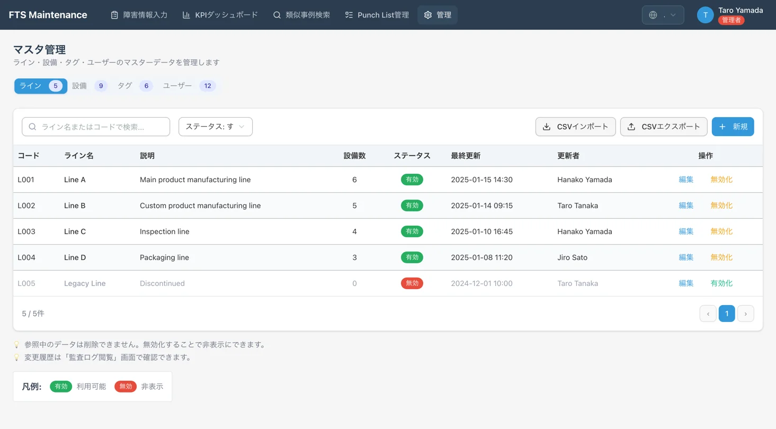This screenshot has width=776, height=429.
Task: Click the ステータス column header
Action: pyautogui.click(x=412, y=156)
